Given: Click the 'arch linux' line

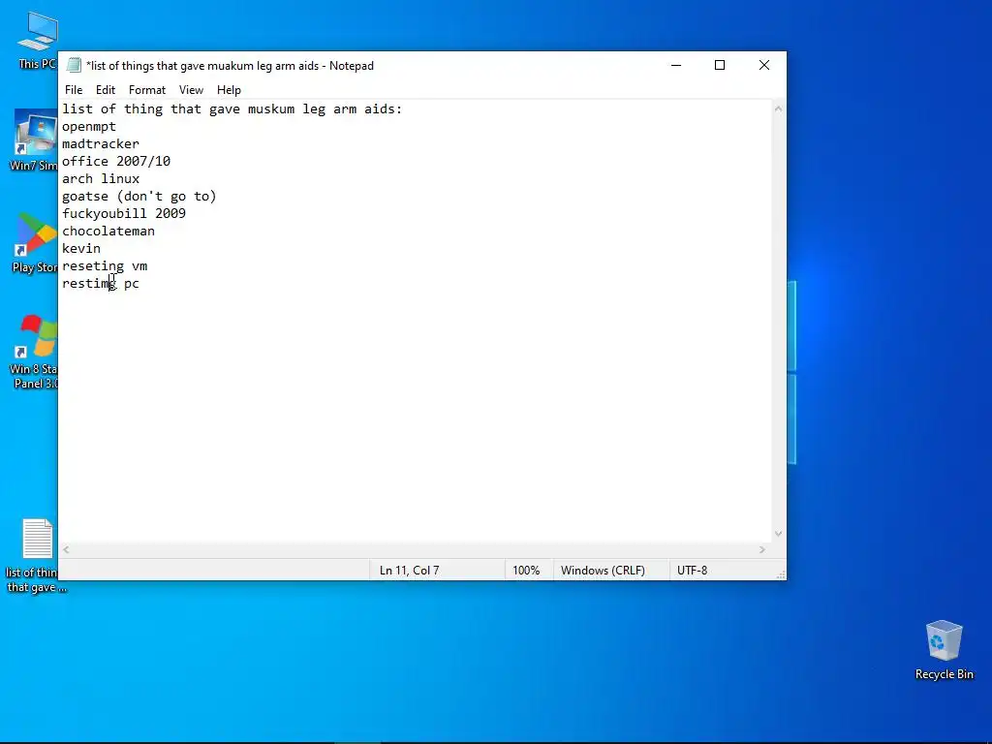Looking at the screenshot, I should pos(101,179).
